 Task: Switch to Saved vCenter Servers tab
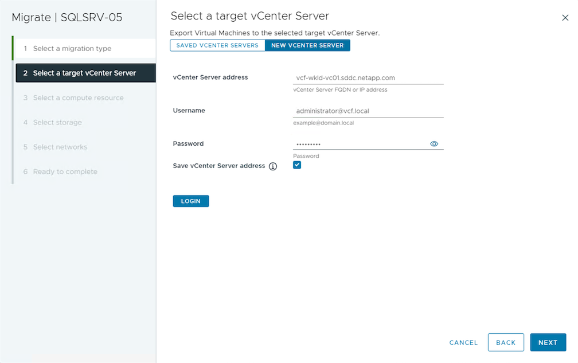tap(217, 45)
